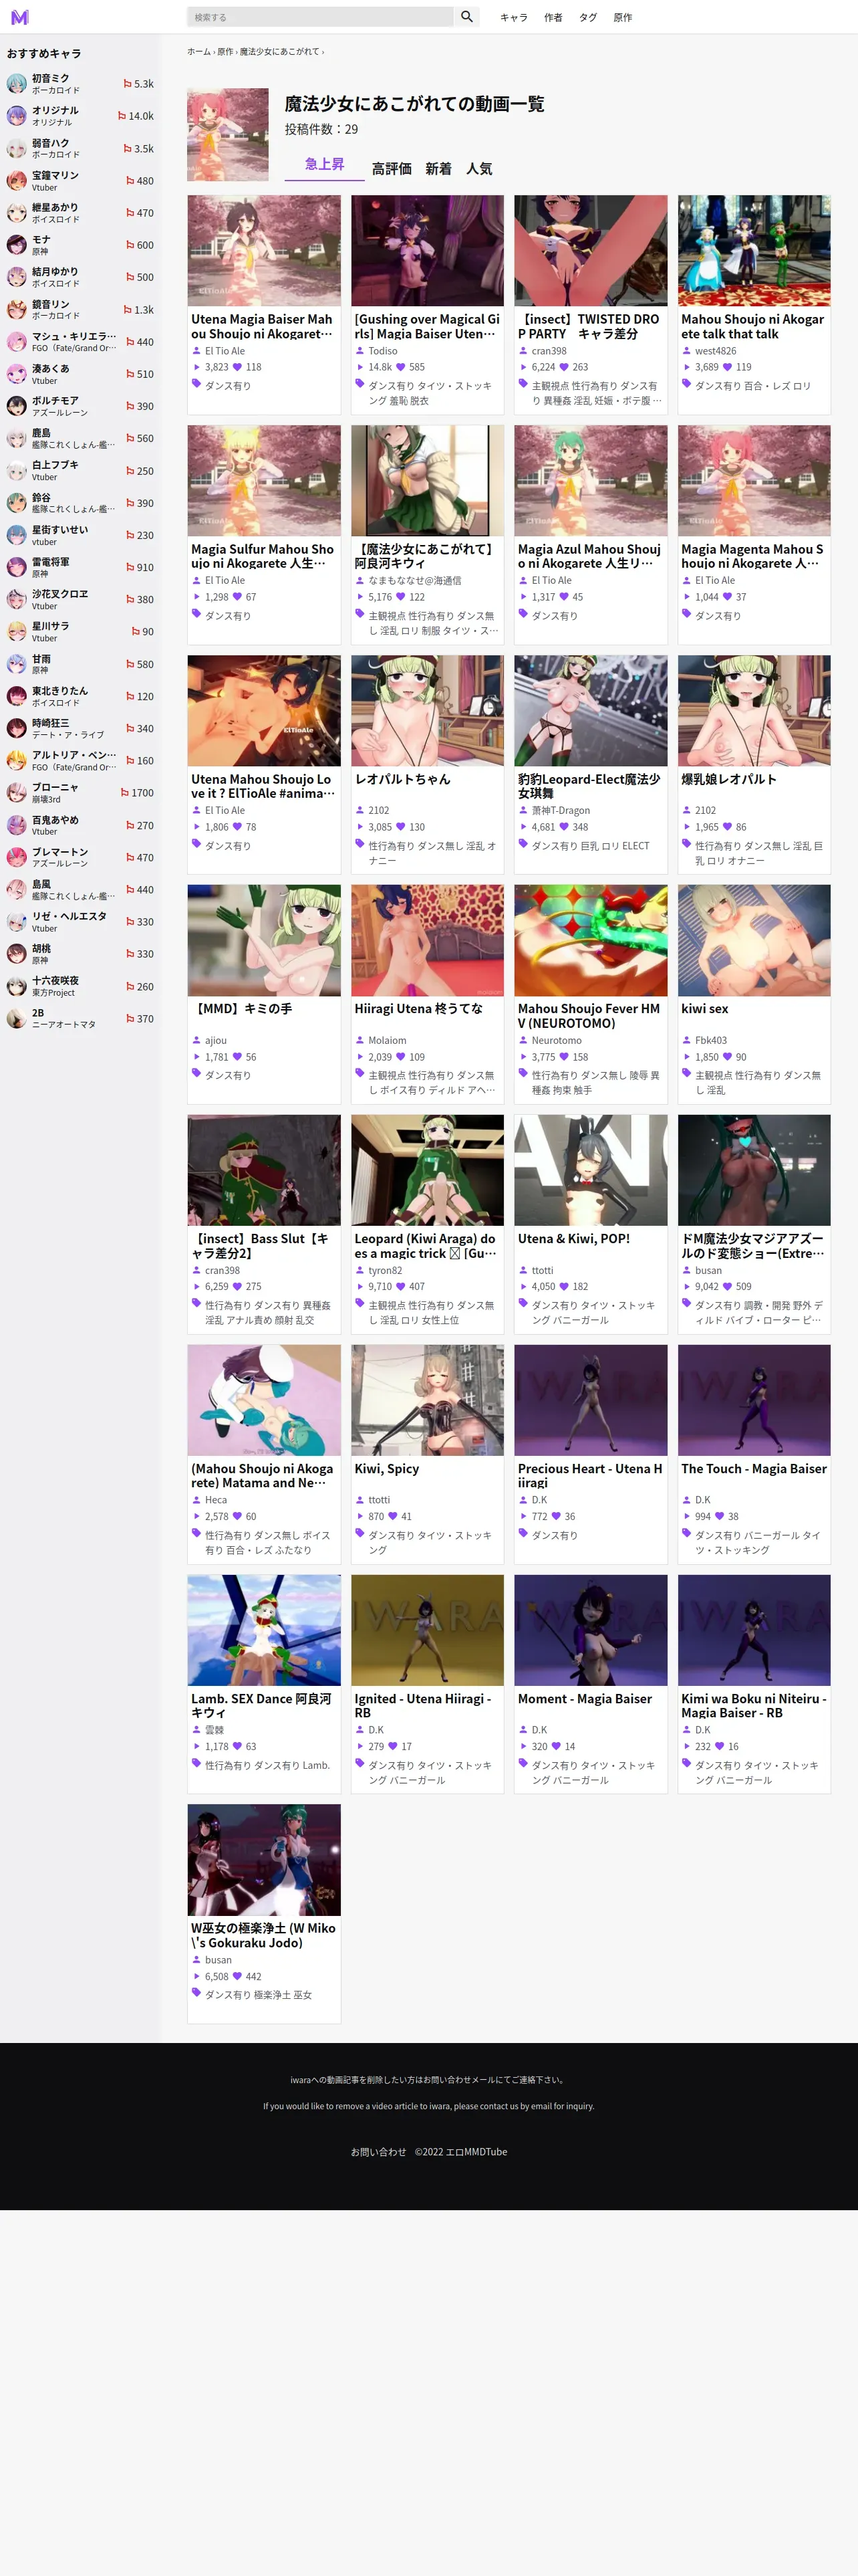This screenshot has width=858, height=2576.
Task: Click the 2B avatar icon
Action: pyautogui.click(x=17, y=1018)
